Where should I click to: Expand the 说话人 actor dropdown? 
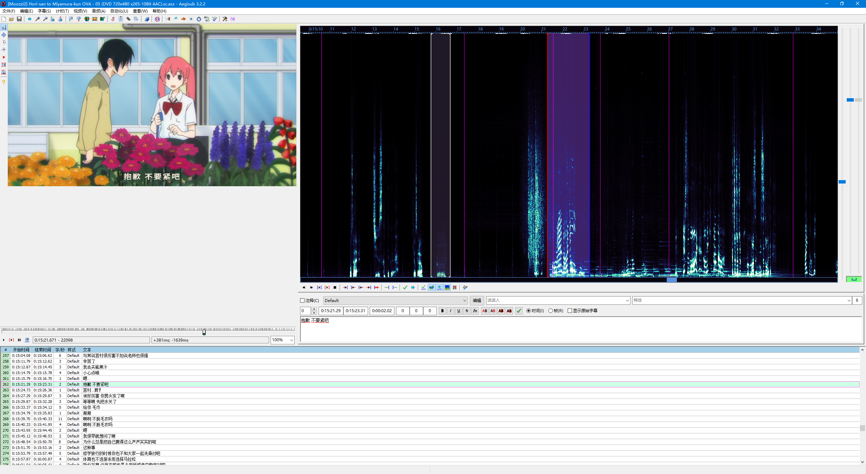[627, 301]
